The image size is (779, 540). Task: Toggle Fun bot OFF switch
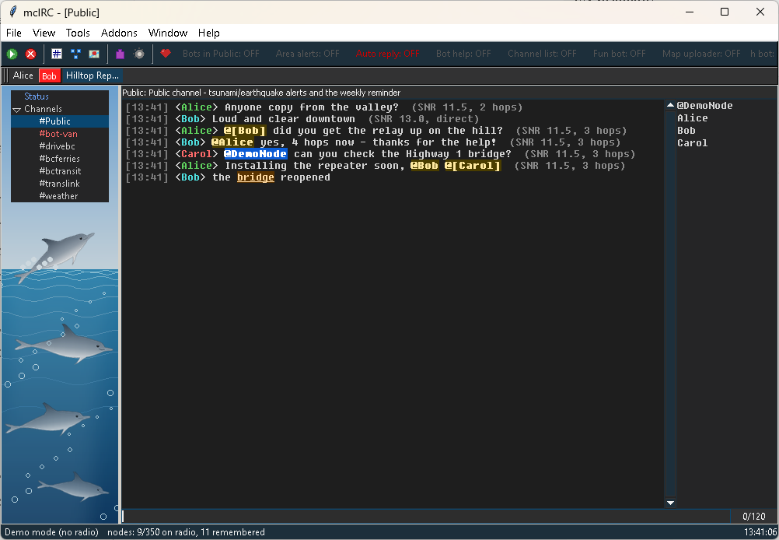pos(619,53)
